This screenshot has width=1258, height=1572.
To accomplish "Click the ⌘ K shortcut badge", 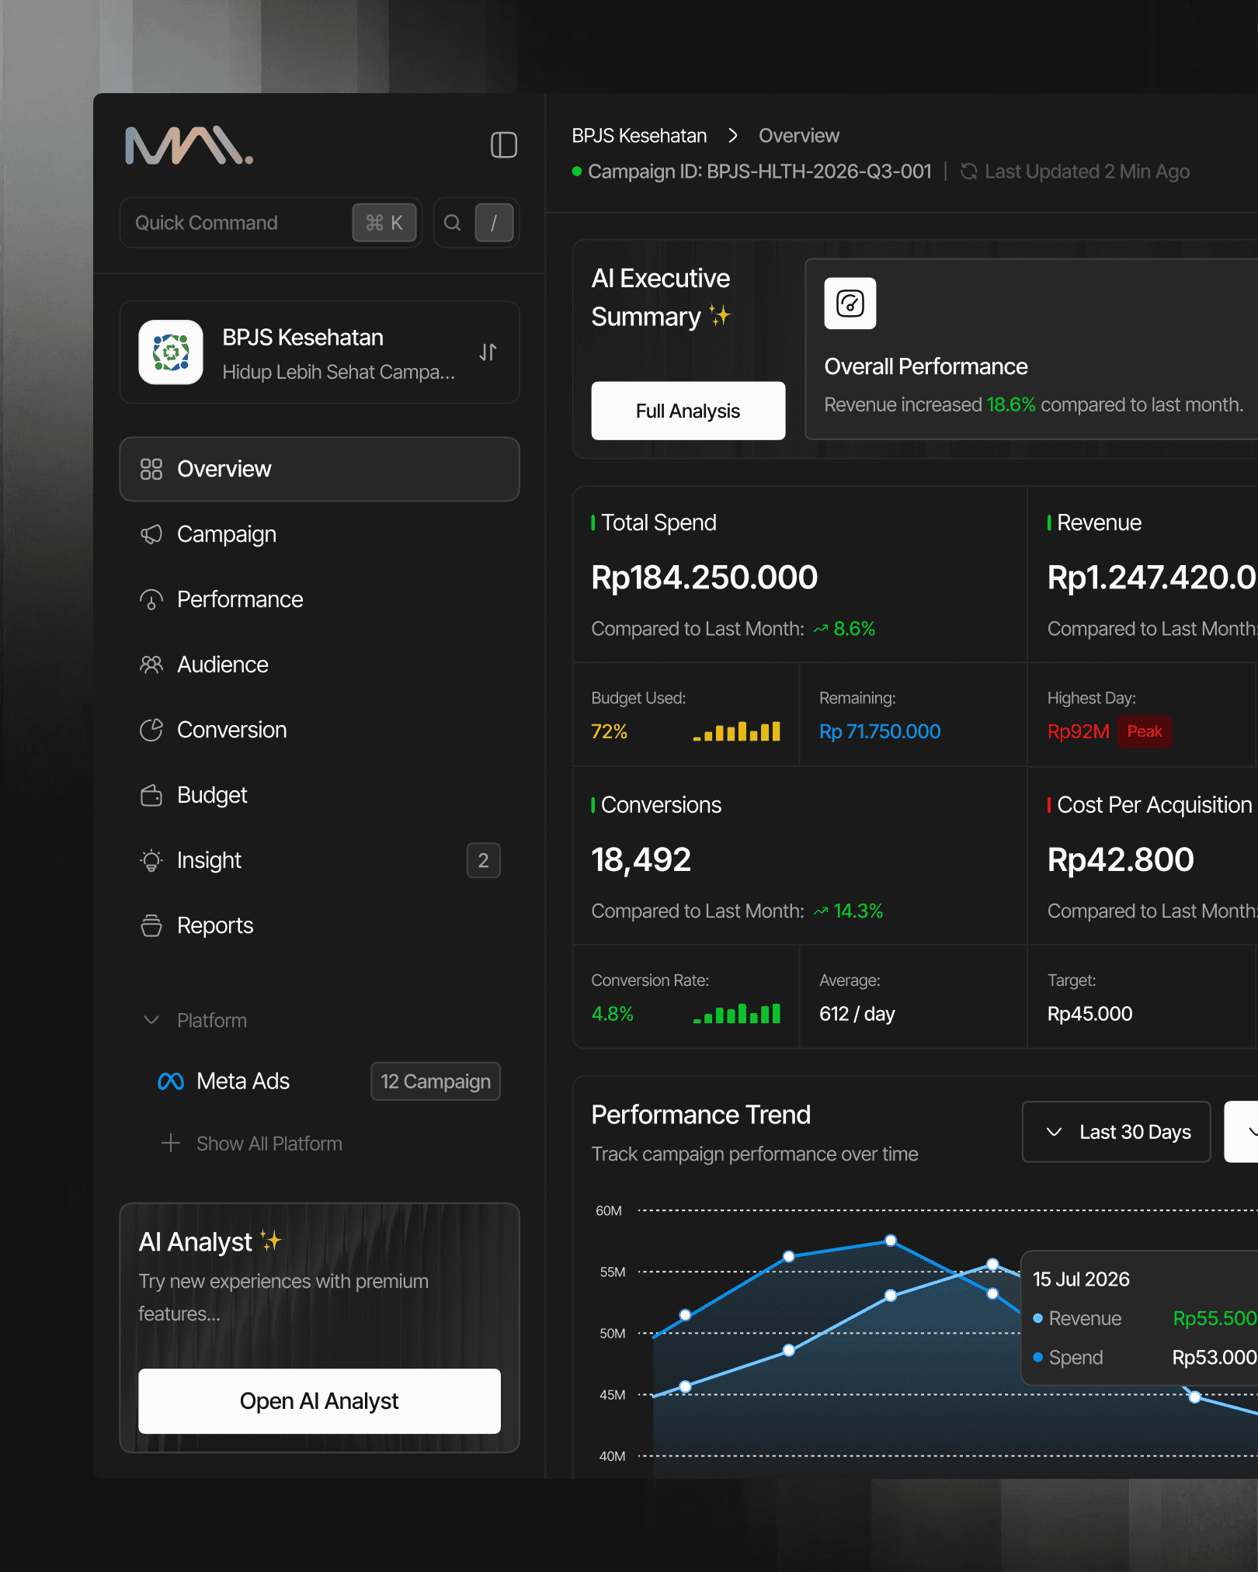I will (384, 223).
